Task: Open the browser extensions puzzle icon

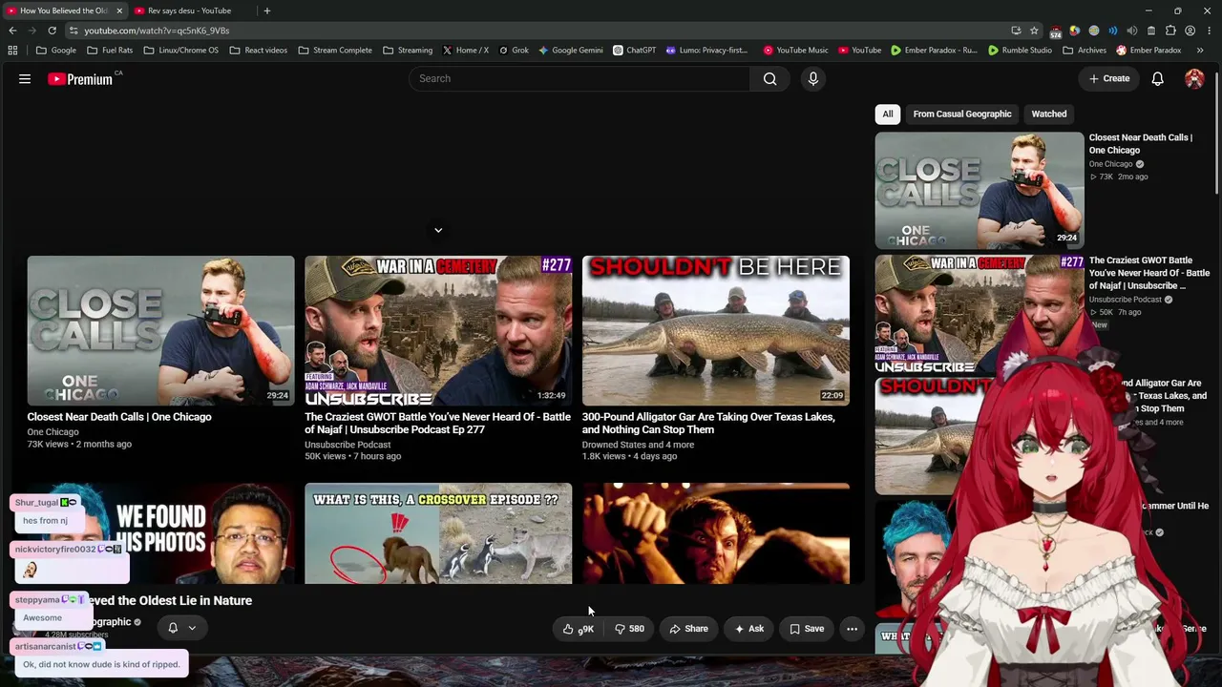Action: point(1170,31)
